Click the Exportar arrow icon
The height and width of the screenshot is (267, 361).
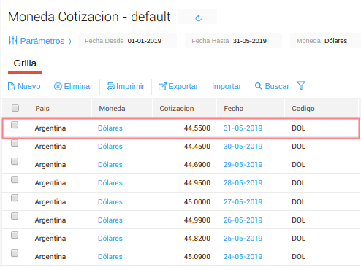162,86
